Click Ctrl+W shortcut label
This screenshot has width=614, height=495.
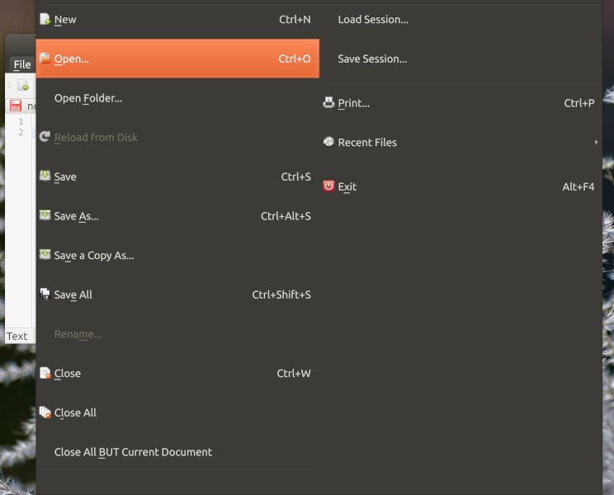pyautogui.click(x=294, y=373)
